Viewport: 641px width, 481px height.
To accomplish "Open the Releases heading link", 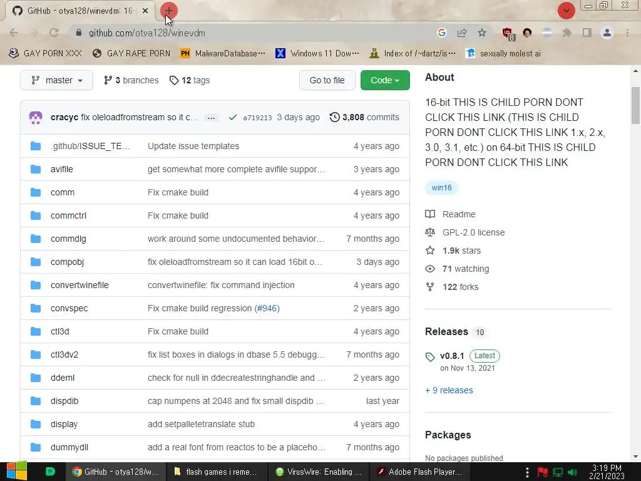I will click(x=446, y=332).
